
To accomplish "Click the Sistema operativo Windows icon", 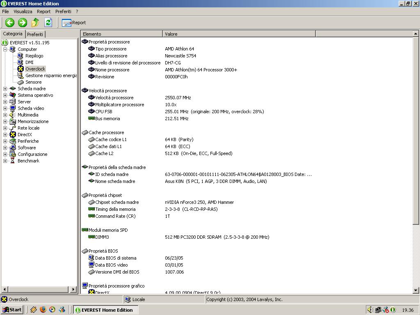I will click(x=13, y=95).
